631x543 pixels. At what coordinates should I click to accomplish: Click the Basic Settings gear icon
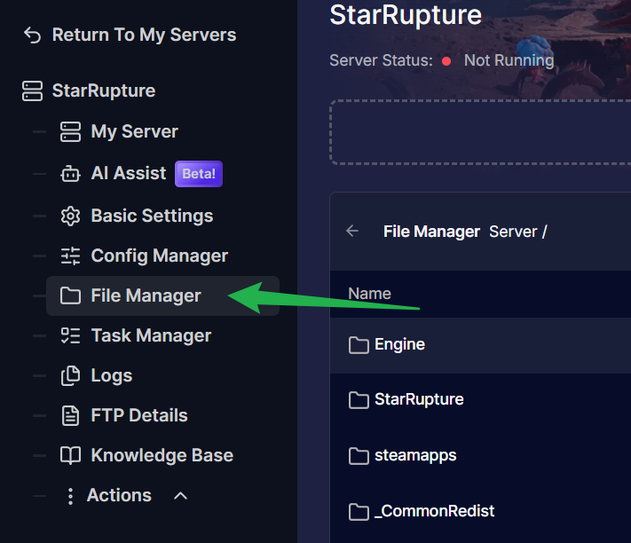70,216
